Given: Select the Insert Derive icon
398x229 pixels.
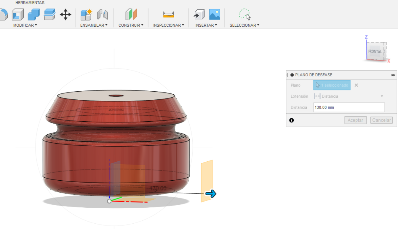Looking at the screenshot, I should coord(199,14).
